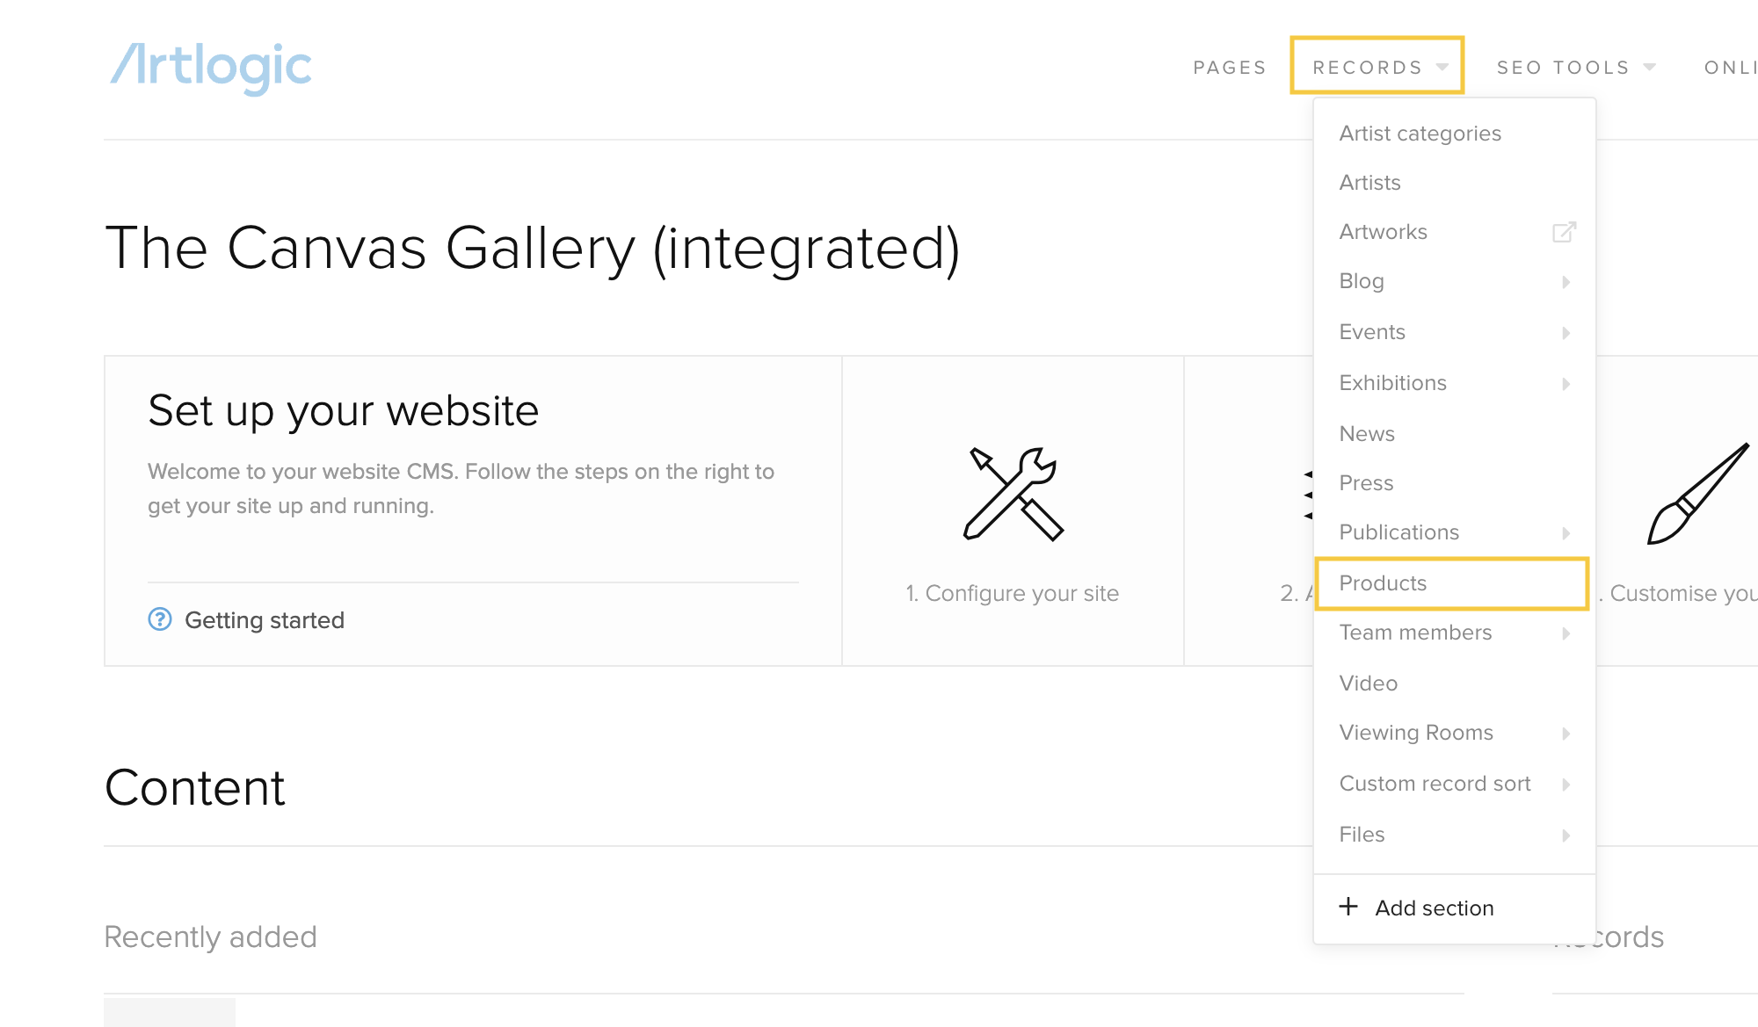
Task: Click the Content section heading
Action: [x=194, y=787]
